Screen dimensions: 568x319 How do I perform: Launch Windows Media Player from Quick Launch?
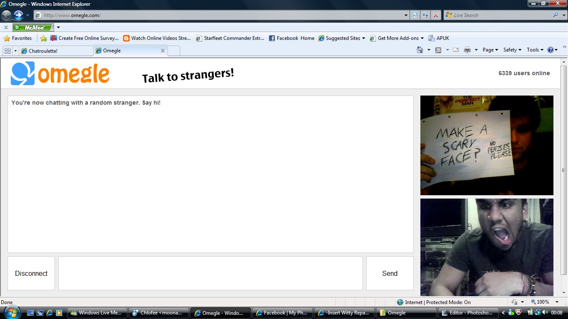tap(59, 313)
